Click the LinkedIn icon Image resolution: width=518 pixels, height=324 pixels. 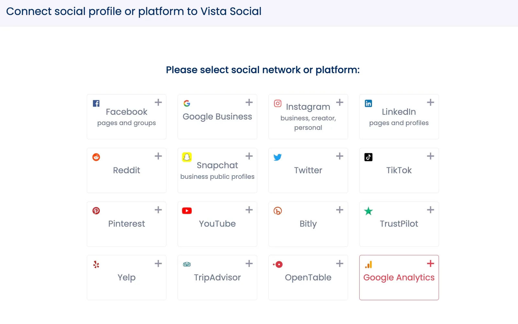pyautogui.click(x=368, y=103)
